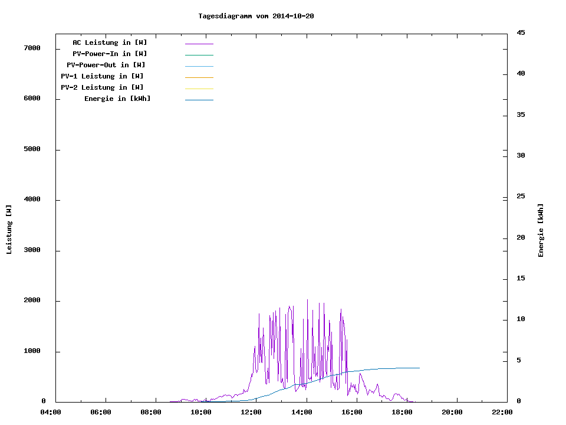This screenshot has height=425, width=566.
Task: Click the 2000 tick label on the power axis
Action: pos(31,300)
